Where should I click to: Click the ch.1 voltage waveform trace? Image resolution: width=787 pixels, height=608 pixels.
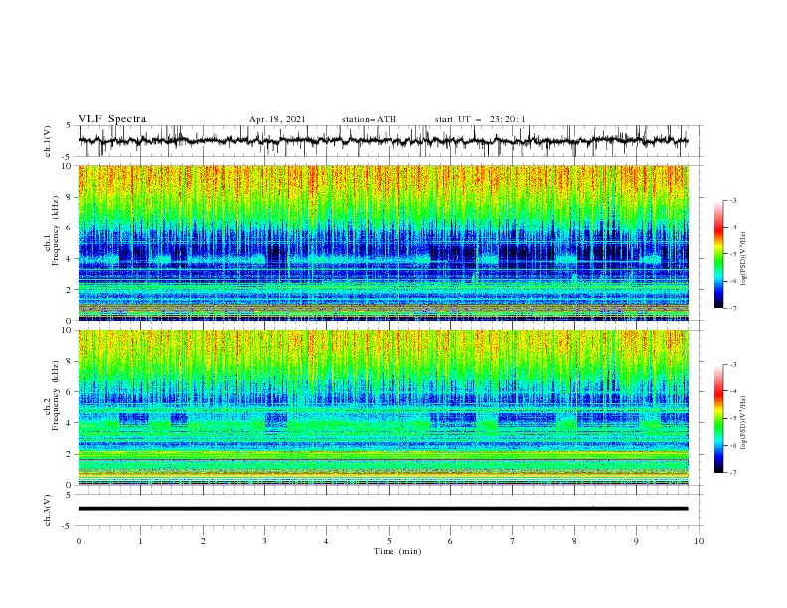point(384,141)
